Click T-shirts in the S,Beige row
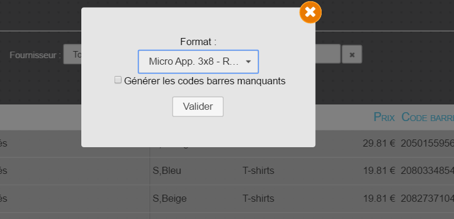This screenshot has height=219, width=454. tap(258, 198)
